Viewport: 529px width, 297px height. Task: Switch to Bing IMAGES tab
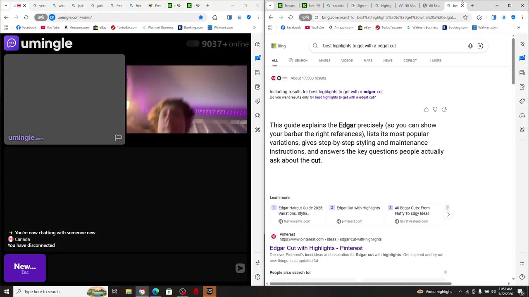click(324, 61)
